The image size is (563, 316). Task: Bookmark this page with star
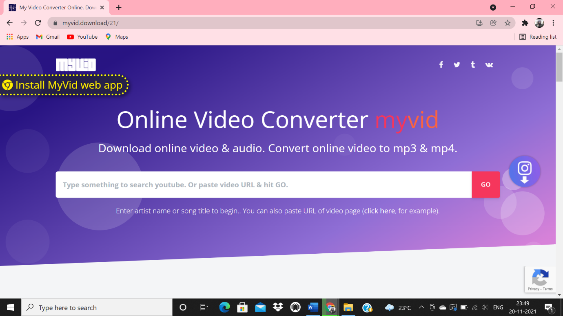[x=508, y=23]
